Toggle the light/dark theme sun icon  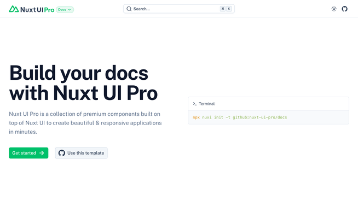click(x=334, y=9)
